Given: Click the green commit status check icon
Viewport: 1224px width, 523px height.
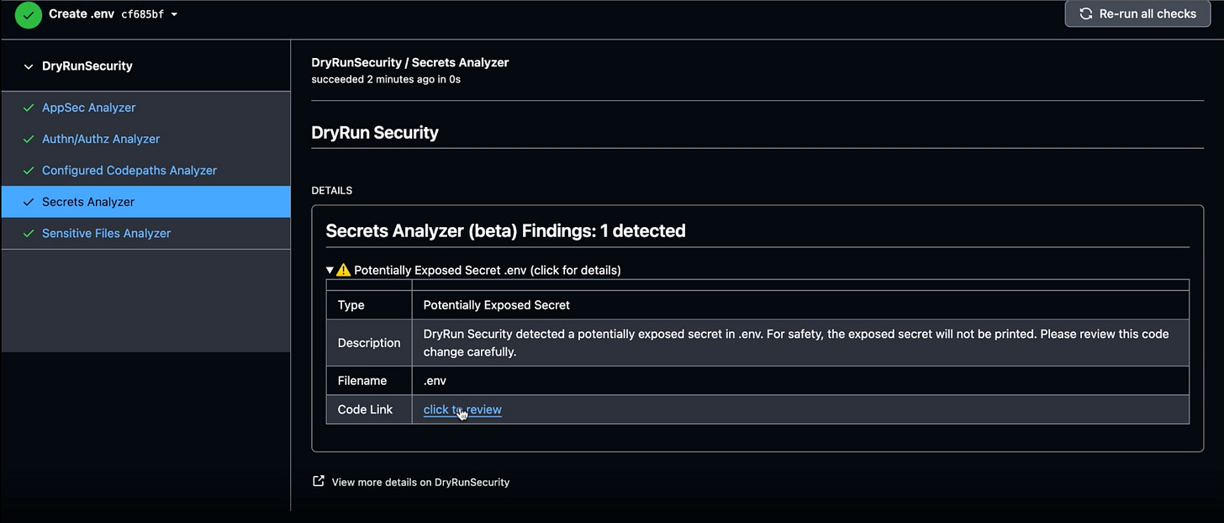Looking at the screenshot, I should click(29, 14).
